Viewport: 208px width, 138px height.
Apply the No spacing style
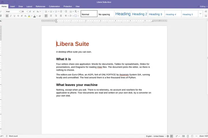(106, 14)
